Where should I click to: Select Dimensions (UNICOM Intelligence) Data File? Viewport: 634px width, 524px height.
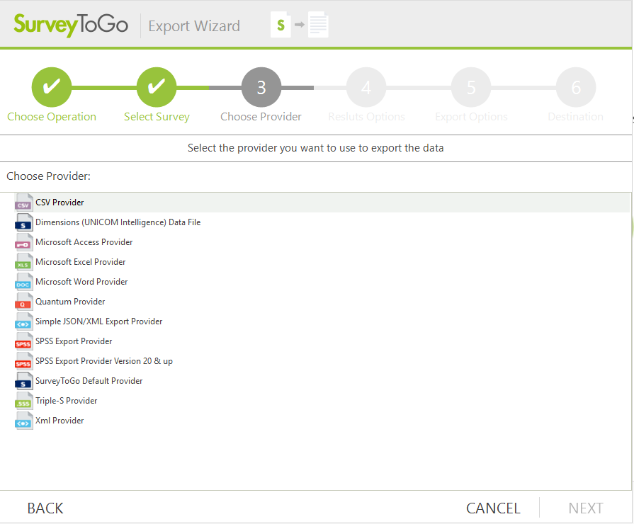118,222
